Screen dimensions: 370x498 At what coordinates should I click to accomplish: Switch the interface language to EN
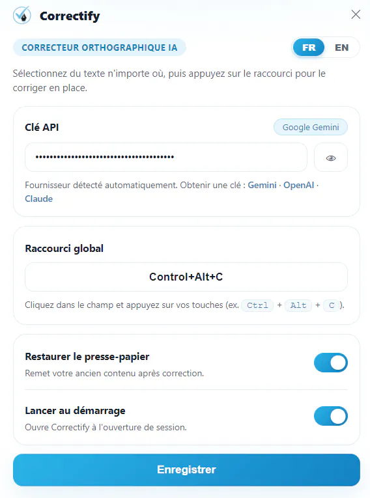click(x=342, y=48)
